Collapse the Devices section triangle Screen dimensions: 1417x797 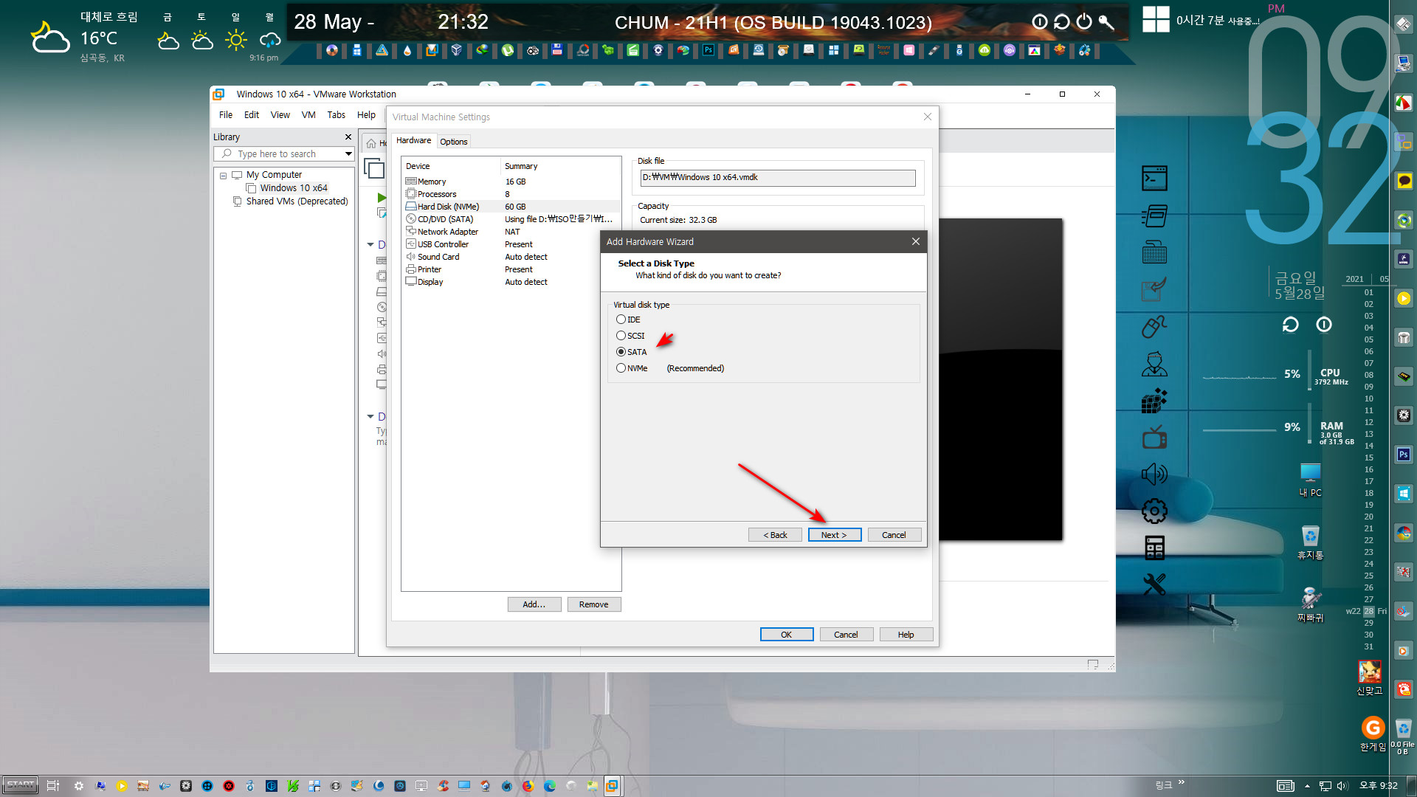coord(370,244)
